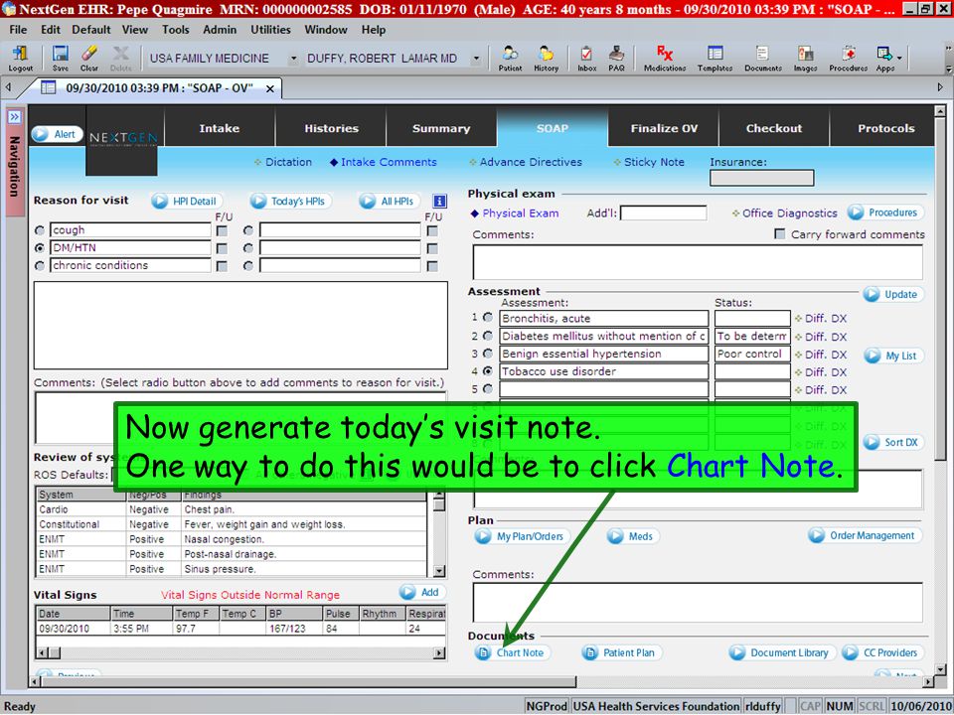Open Today's HPIs

290,202
